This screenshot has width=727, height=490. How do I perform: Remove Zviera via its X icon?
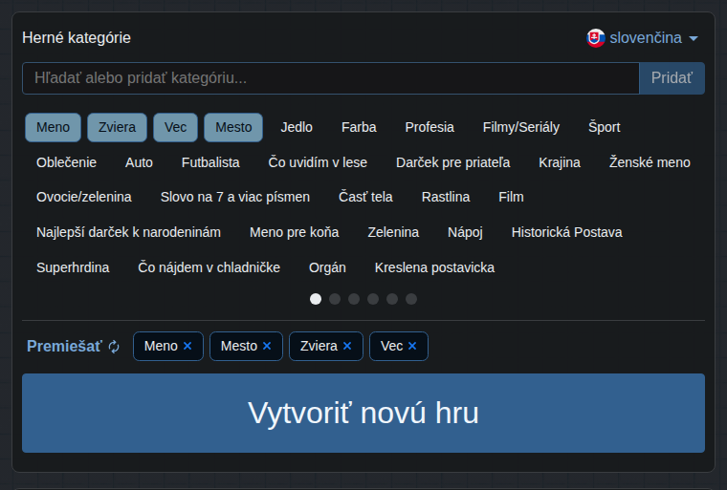point(347,346)
